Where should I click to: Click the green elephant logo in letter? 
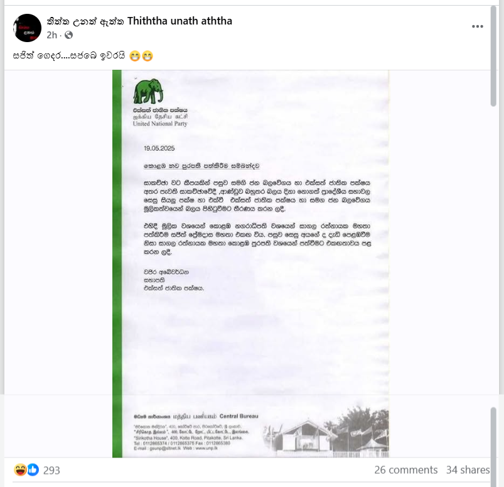click(148, 91)
